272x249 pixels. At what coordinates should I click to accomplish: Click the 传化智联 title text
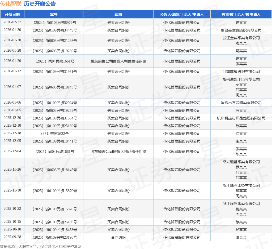pyautogui.click(x=11, y=4)
